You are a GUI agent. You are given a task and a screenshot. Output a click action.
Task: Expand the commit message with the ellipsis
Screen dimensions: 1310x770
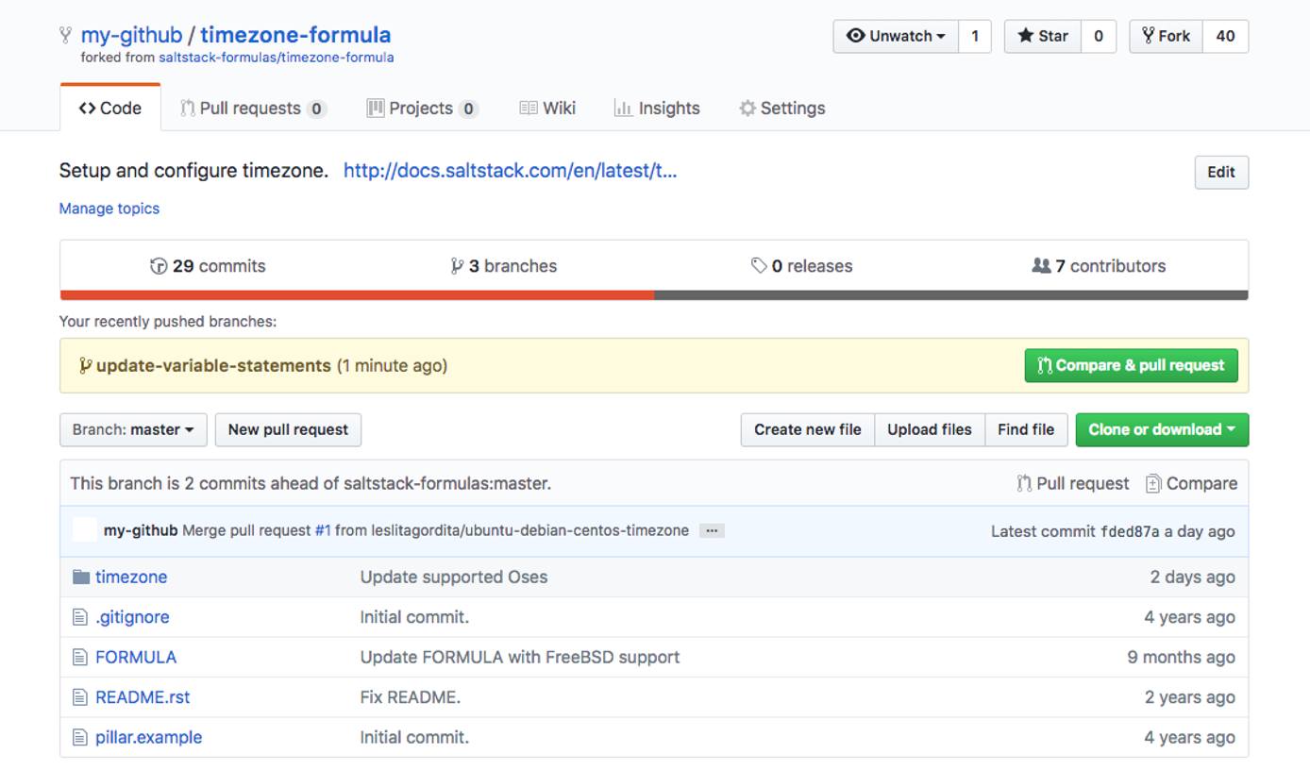click(712, 530)
